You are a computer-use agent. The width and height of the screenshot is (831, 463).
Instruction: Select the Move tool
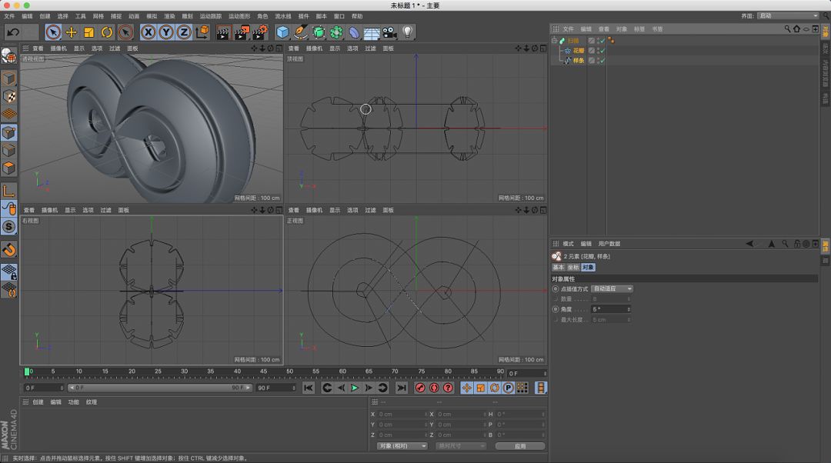[x=71, y=32]
